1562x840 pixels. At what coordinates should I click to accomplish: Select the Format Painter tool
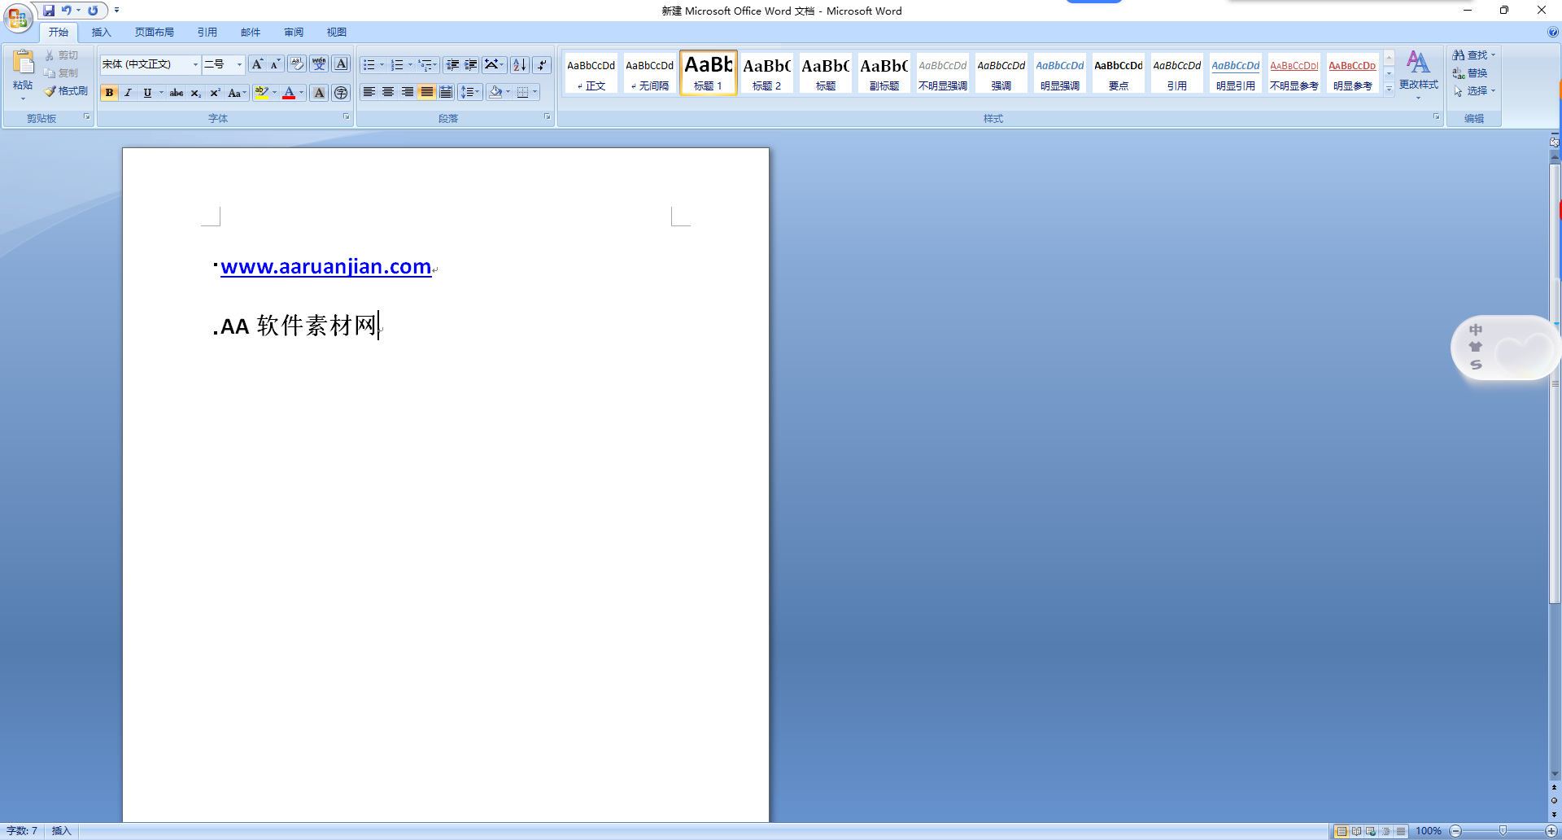(65, 90)
